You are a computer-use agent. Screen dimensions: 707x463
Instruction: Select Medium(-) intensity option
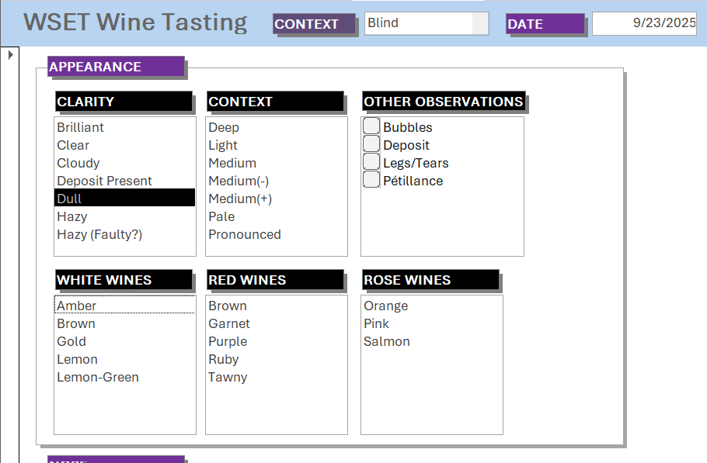[x=277, y=181]
